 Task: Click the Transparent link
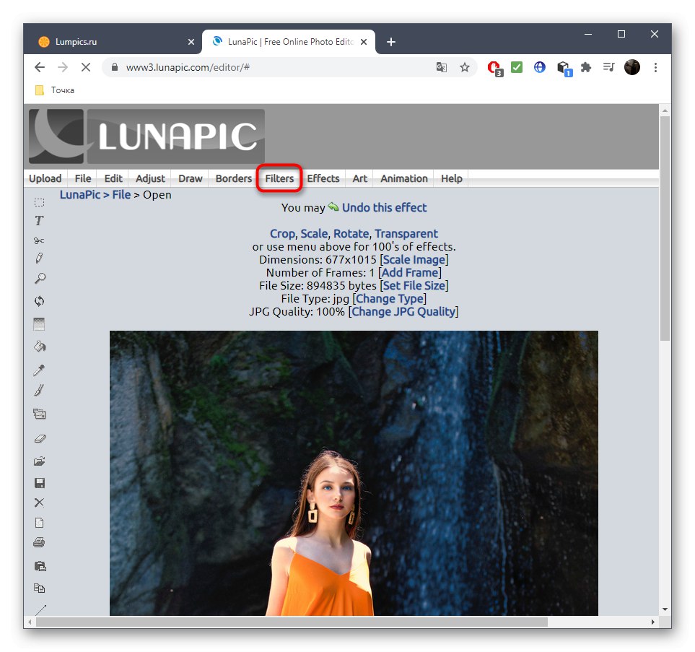(406, 234)
